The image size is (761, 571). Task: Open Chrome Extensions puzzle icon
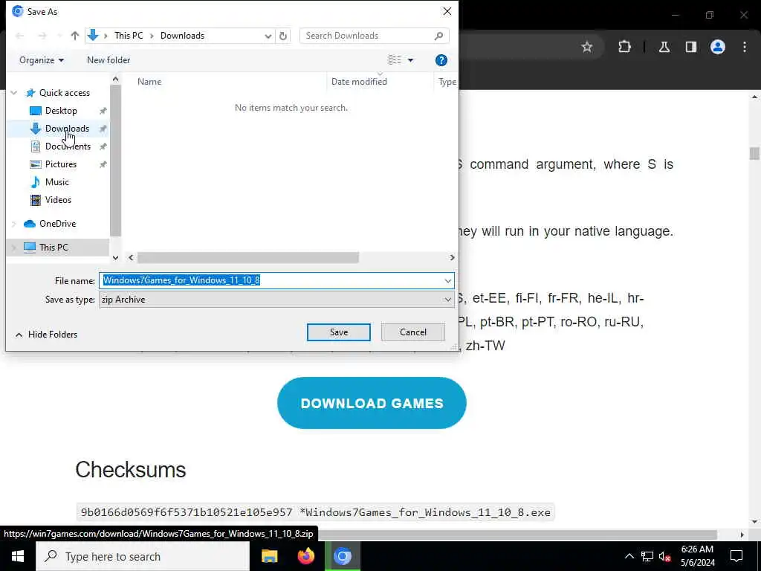click(624, 47)
